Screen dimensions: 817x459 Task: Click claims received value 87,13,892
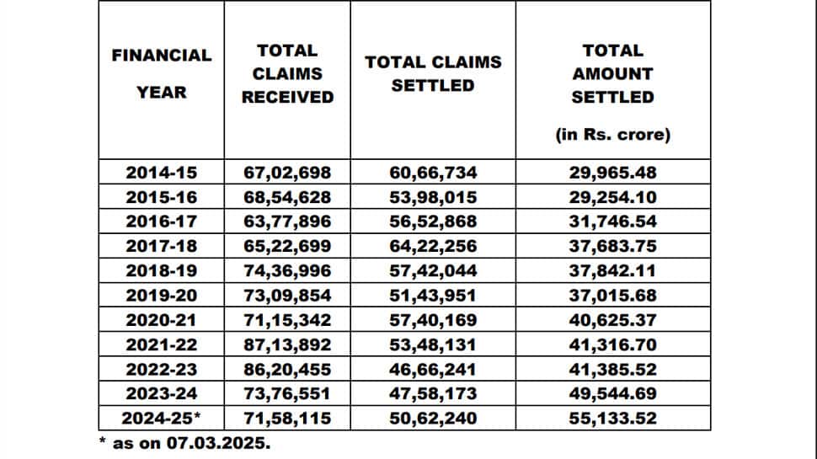click(287, 345)
